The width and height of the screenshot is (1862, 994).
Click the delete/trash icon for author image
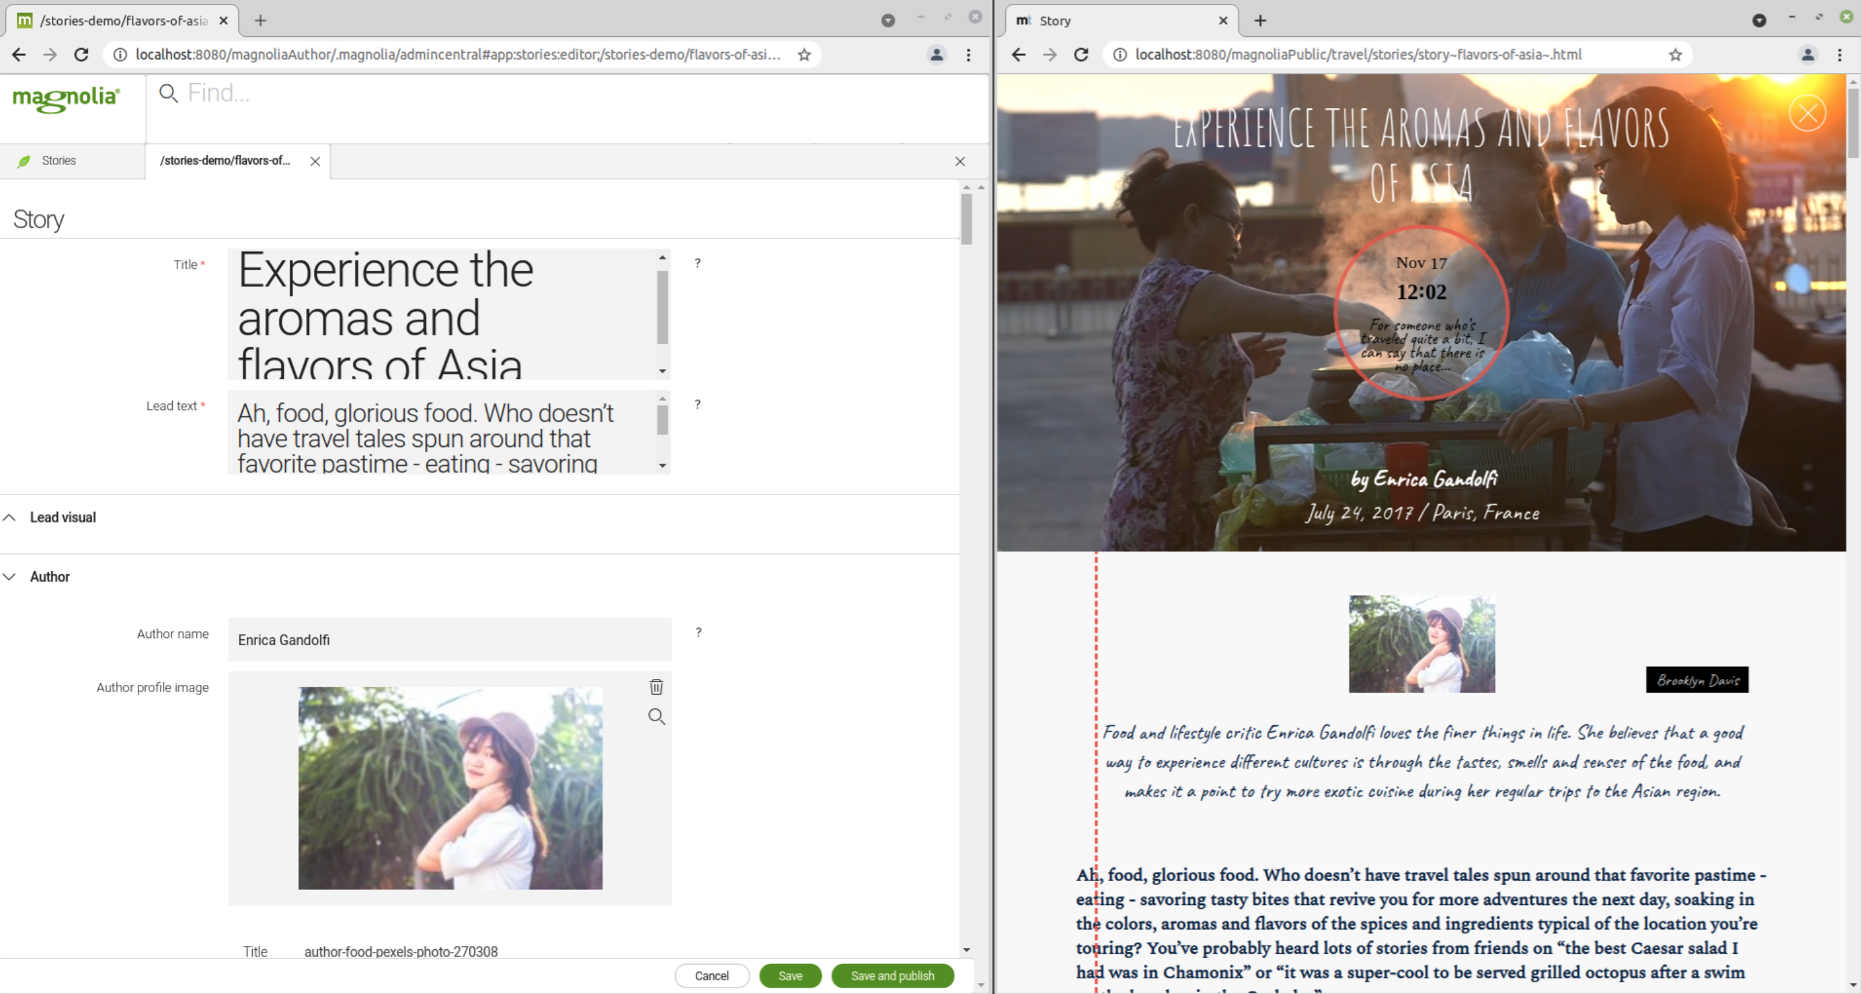pos(655,687)
